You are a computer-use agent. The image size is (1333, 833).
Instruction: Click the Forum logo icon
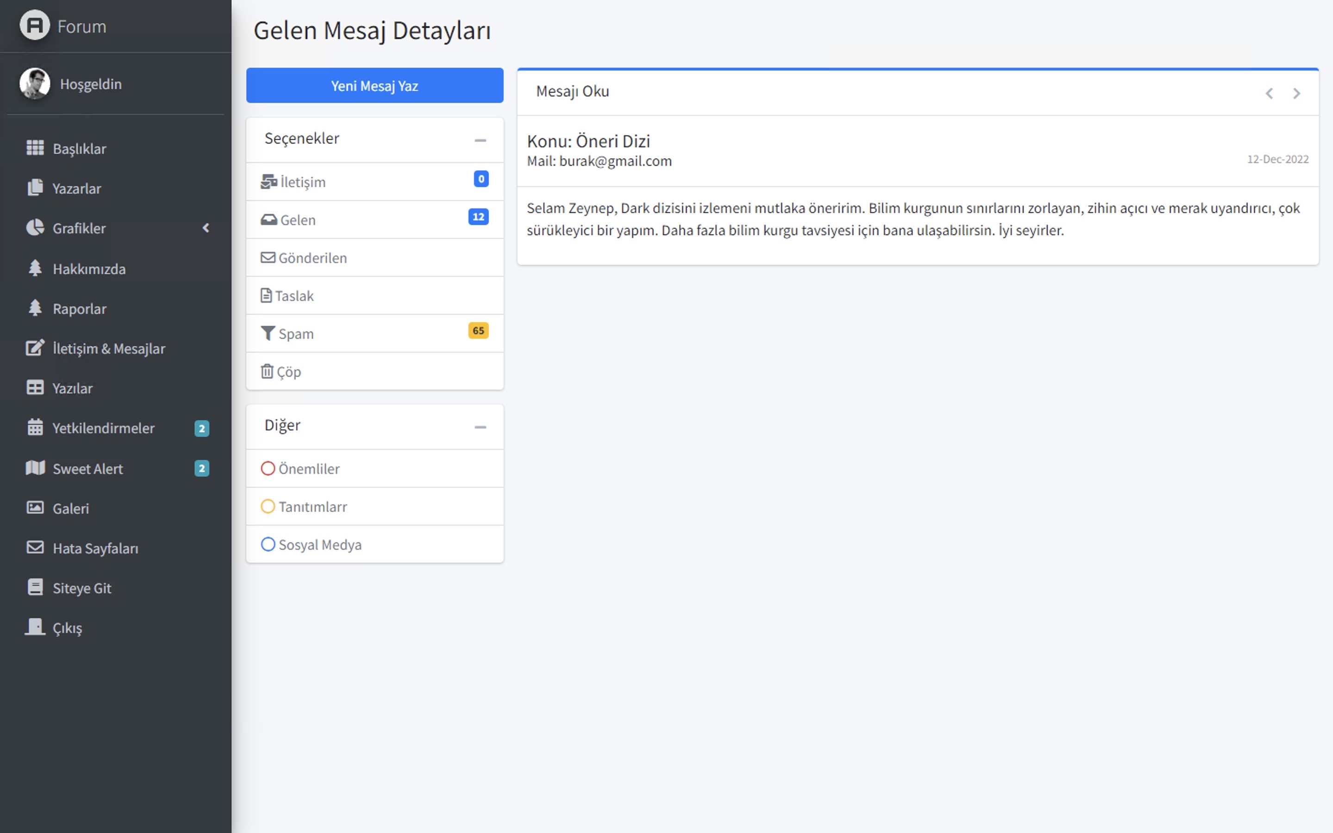[34, 25]
